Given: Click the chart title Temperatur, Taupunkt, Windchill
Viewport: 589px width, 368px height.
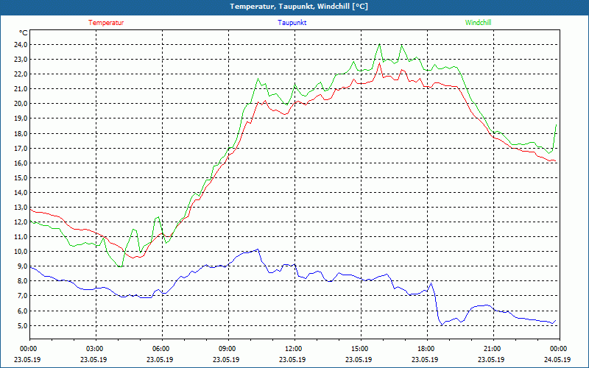Looking at the screenshot, I should [x=299, y=7].
